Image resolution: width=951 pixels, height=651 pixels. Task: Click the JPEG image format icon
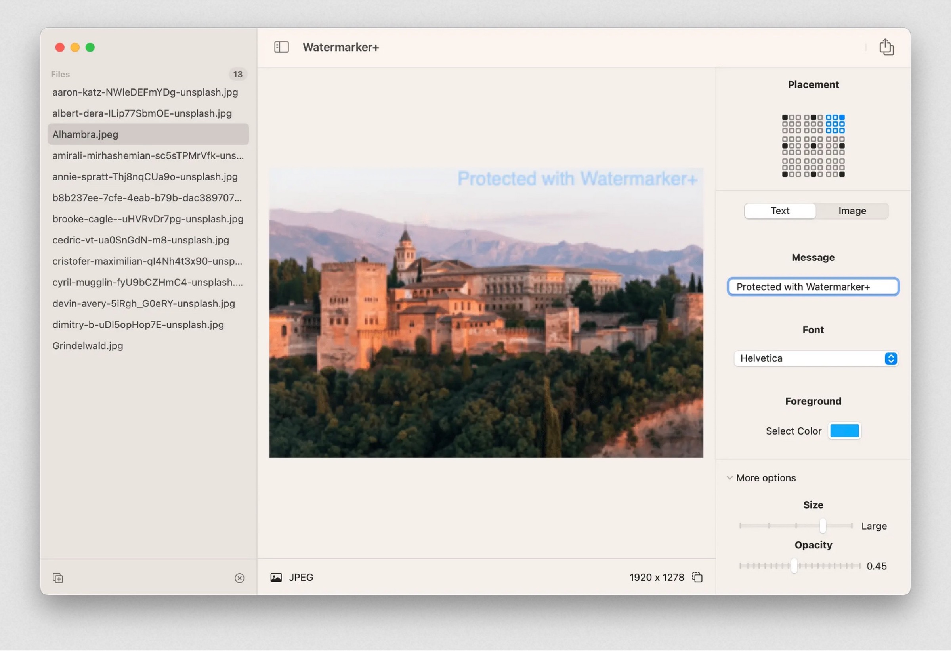[276, 577]
